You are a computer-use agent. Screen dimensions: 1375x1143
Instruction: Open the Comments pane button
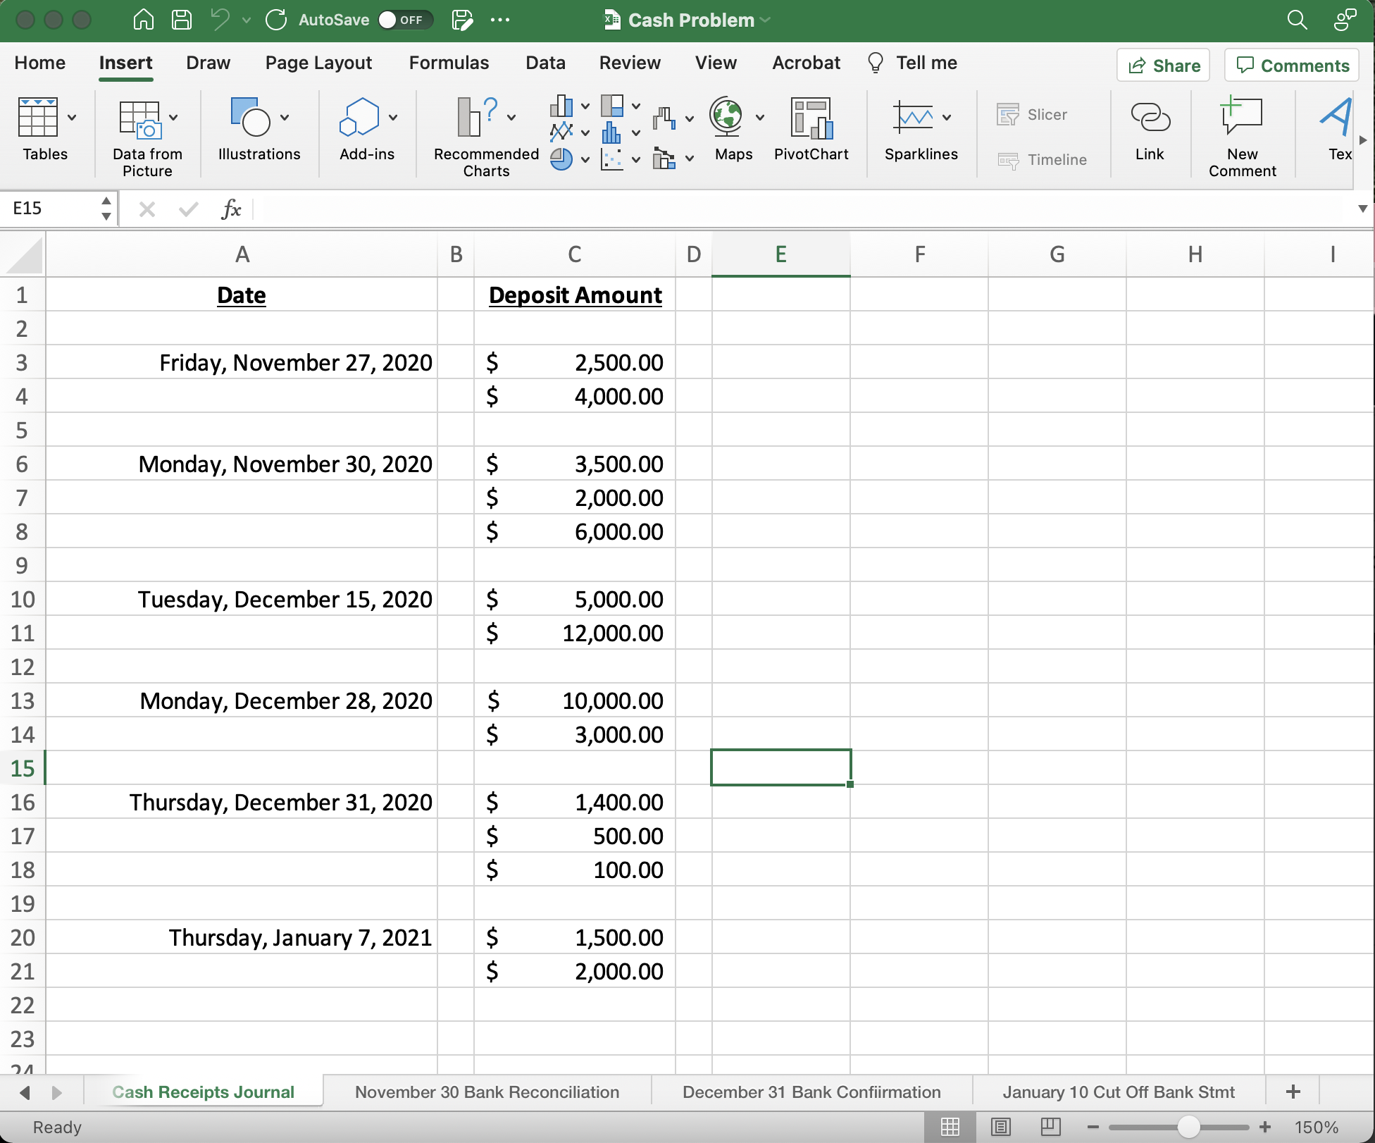[x=1292, y=66]
